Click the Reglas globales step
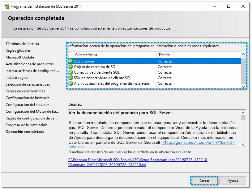The height and width of the screenshot is (190, 252). tap(18, 51)
